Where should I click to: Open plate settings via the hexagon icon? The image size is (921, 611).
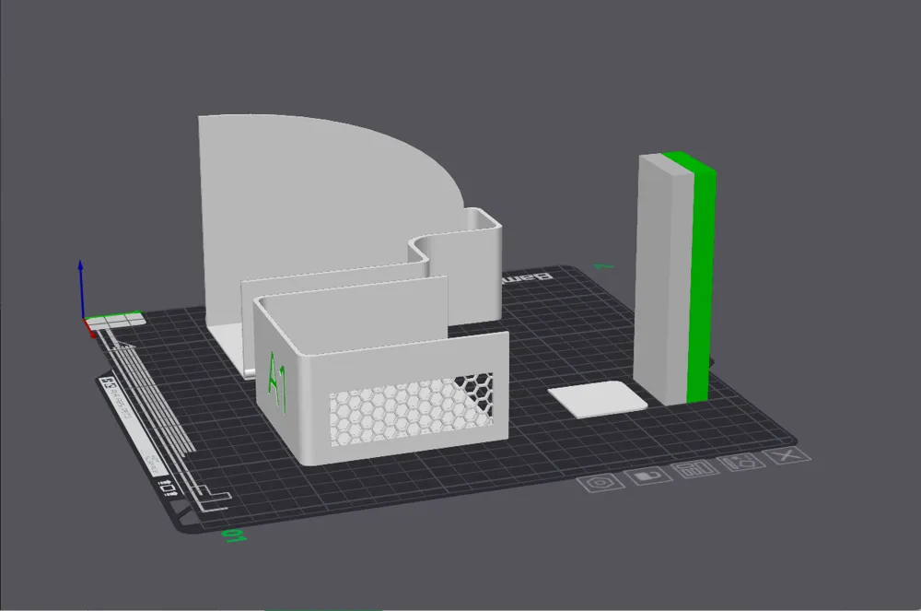click(600, 482)
